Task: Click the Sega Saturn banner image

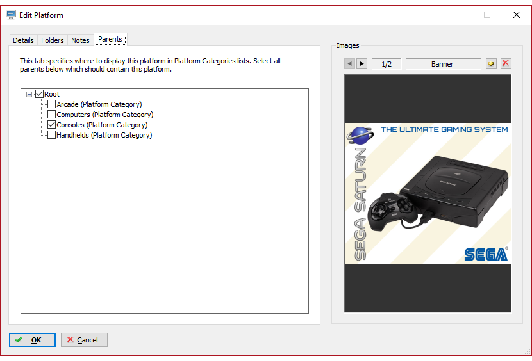Action: [x=428, y=193]
